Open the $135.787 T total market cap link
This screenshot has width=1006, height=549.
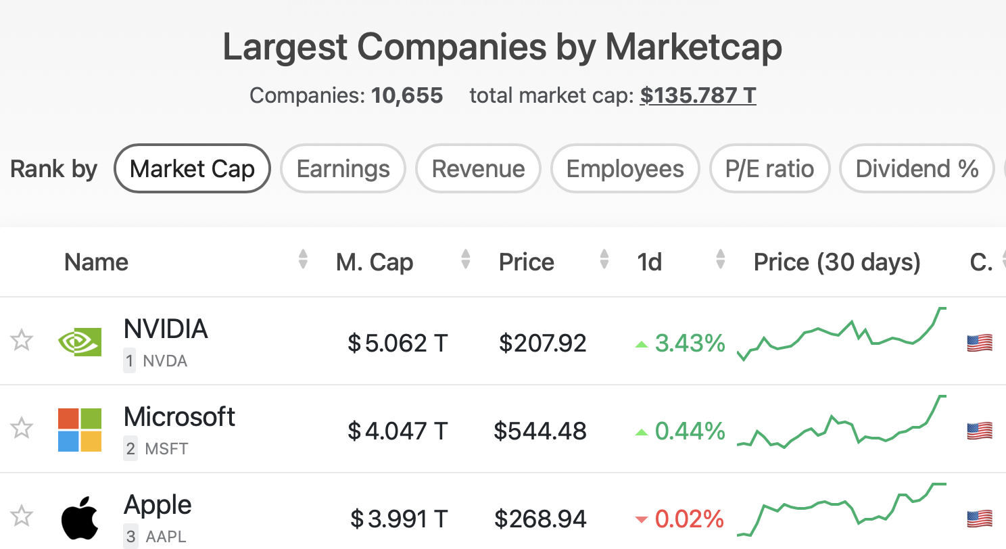pyautogui.click(x=698, y=95)
